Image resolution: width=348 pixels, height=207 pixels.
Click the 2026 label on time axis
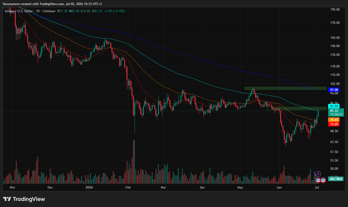tap(89, 187)
